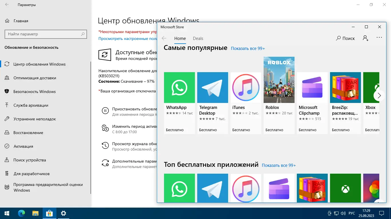Viewport: 391px width, 219px height.
Task: Switch to the Home tab in Store
Action: (180, 38)
